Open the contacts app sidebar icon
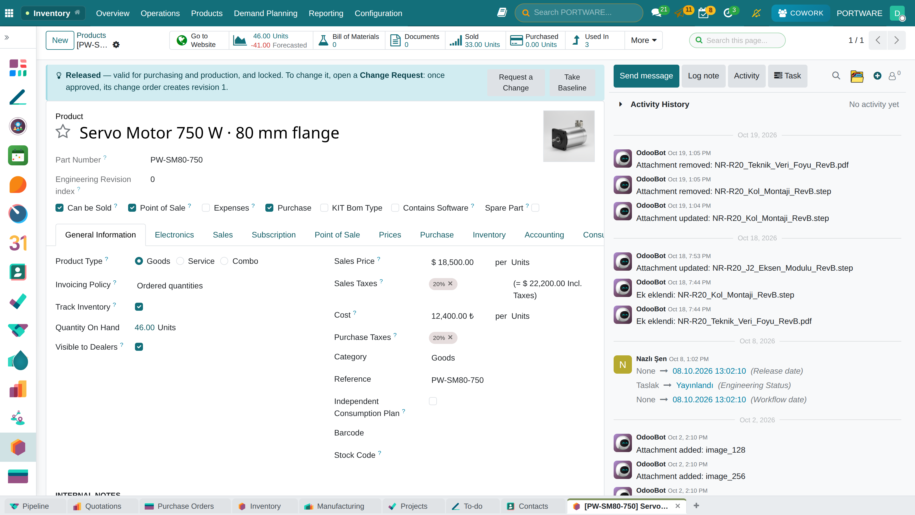The height and width of the screenshot is (515, 915). (18, 272)
